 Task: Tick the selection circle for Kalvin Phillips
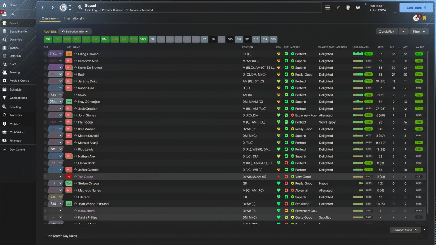pyautogui.click(x=45, y=217)
